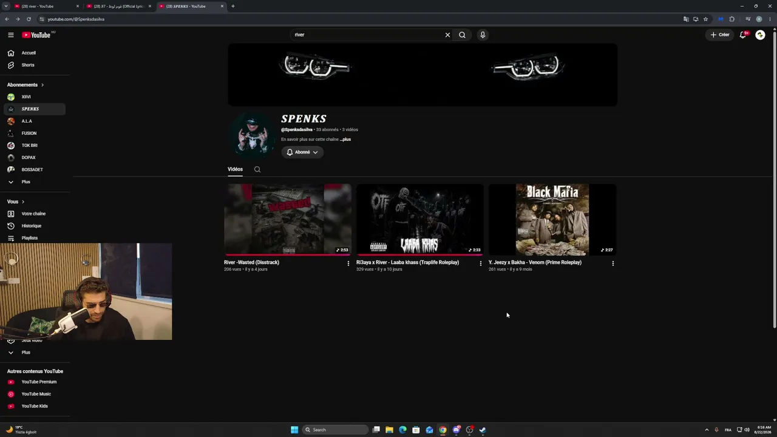Click the Créer button
Screen dimensions: 777x437
click(x=720, y=35)
